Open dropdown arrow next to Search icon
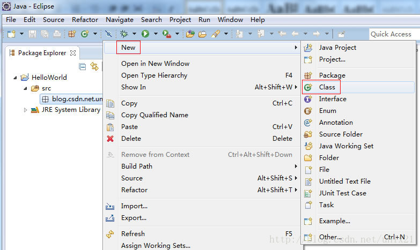The image size is (420, 250). point(226,34)
